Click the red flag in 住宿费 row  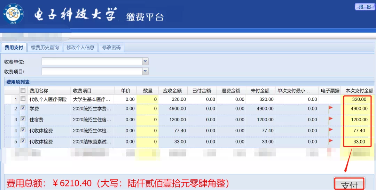[330, 120]
